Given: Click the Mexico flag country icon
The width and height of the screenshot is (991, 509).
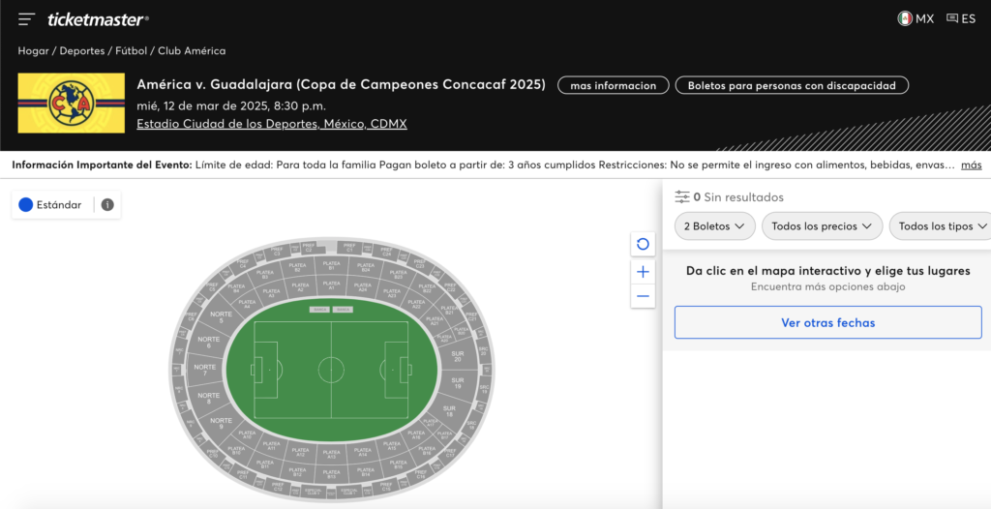Looking at the screenshot, I should click(x=905, y=18).
